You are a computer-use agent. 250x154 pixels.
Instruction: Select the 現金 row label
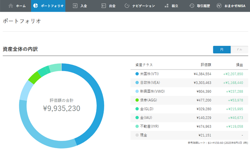143,135
